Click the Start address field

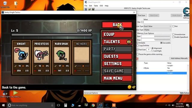point(156,36)
